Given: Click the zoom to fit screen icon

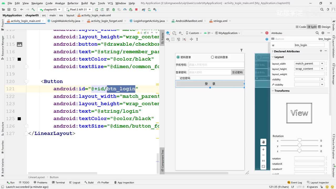Looking at the screenshot, I should tap(263, 166).
